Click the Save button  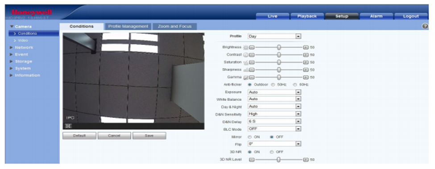pos(149,136)
